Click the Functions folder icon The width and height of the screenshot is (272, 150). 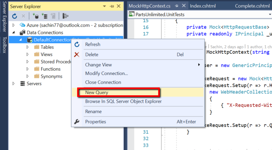37,69
